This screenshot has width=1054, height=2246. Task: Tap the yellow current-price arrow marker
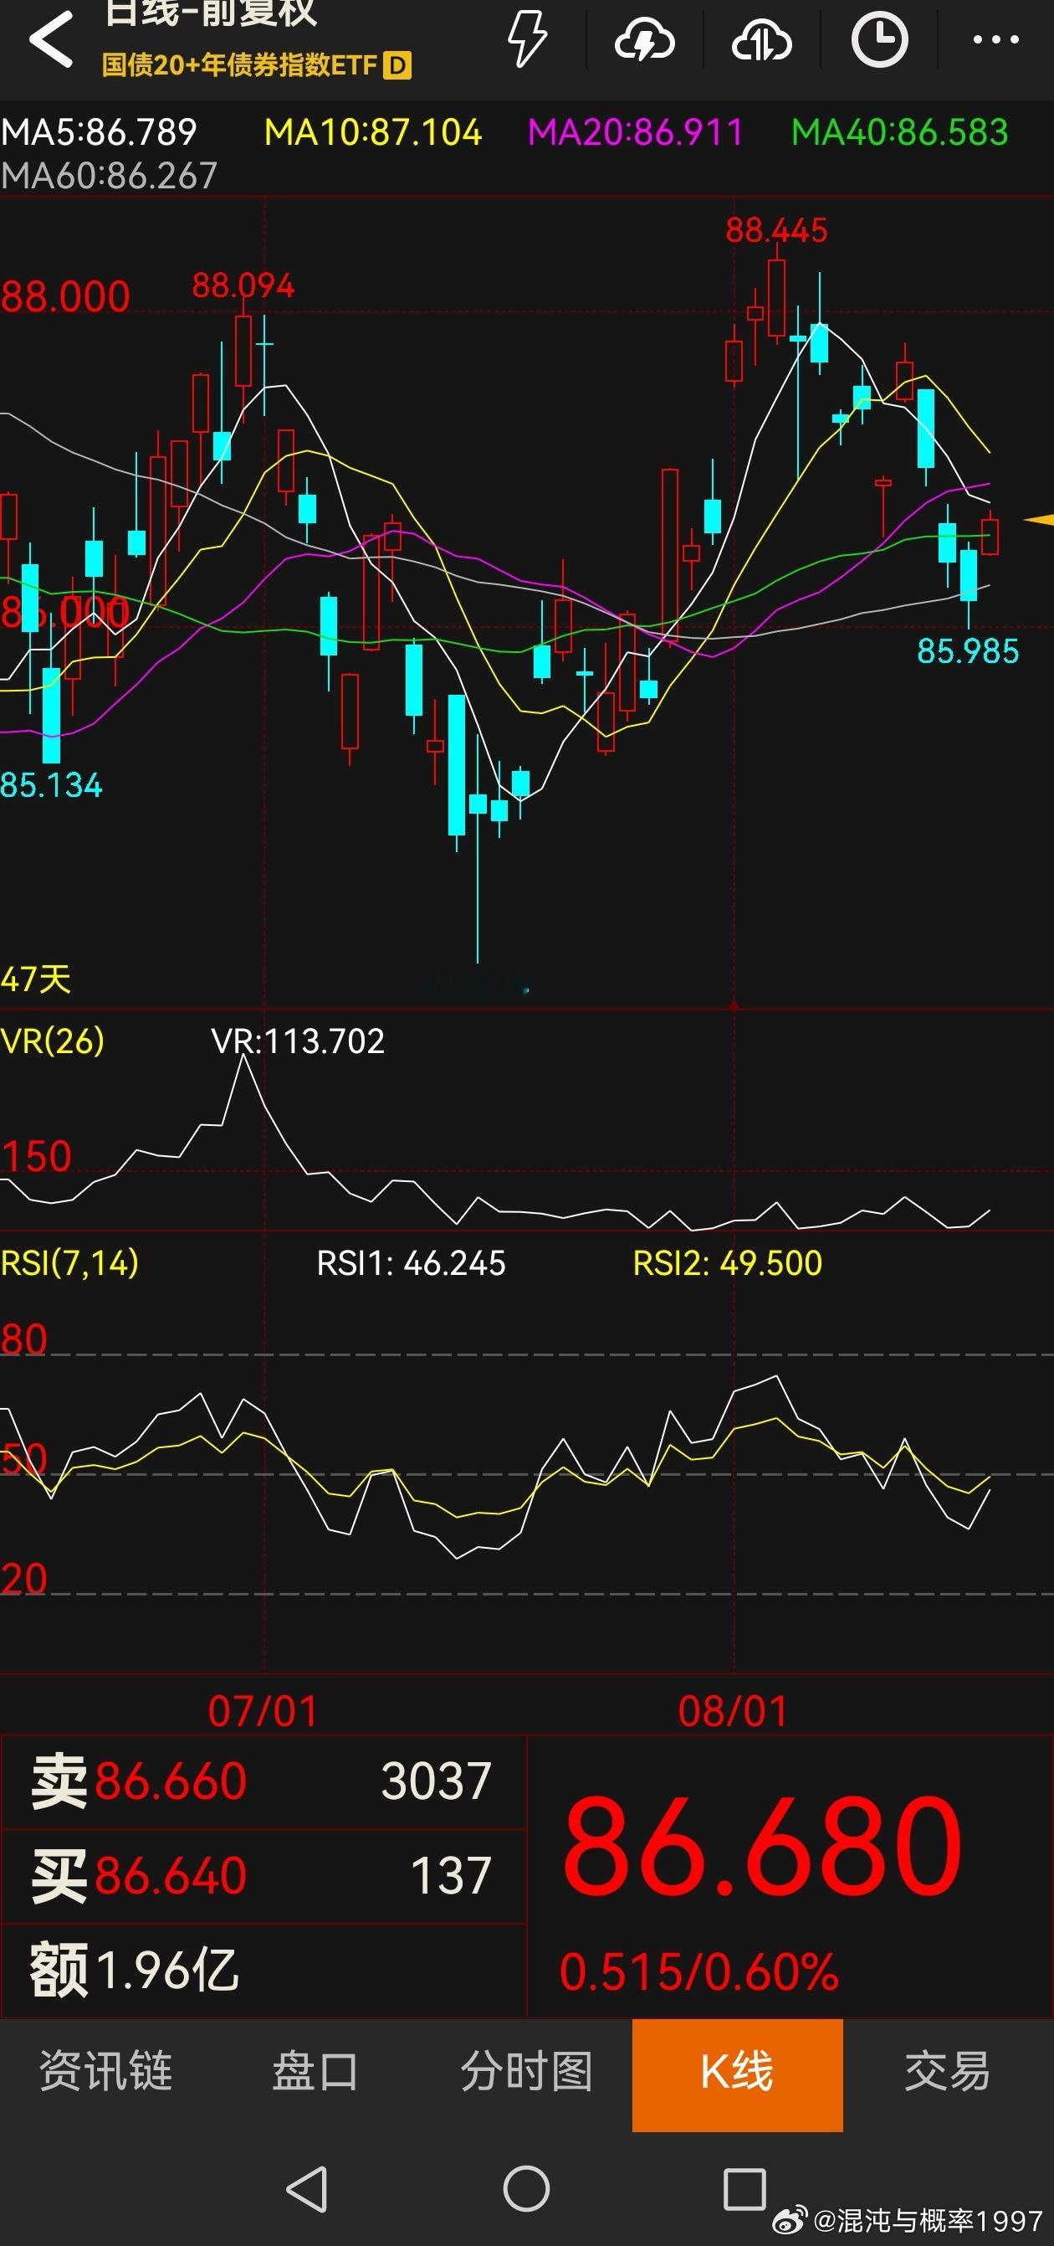pos(1038,521)
